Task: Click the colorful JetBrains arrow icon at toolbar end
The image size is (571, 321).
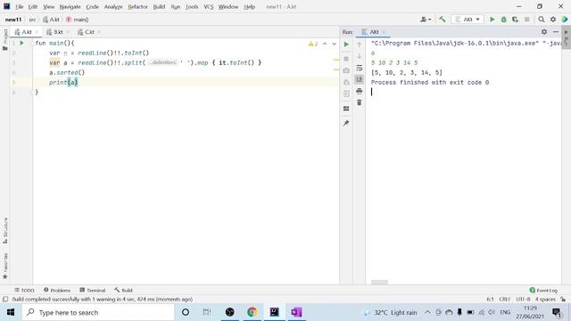Action: pyautogui.click(x=565, y=20)
